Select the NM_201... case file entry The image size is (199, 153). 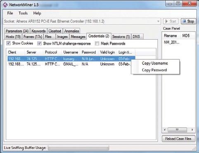(171, 42)
